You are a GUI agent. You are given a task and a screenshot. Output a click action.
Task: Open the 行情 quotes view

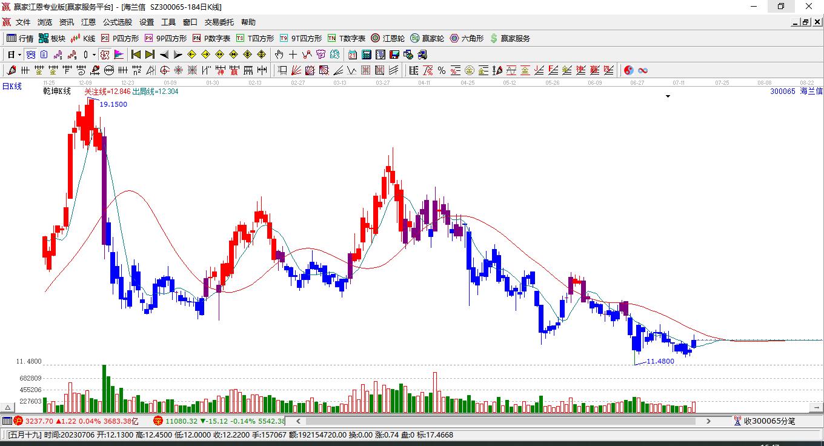click(x=20, y=38)
